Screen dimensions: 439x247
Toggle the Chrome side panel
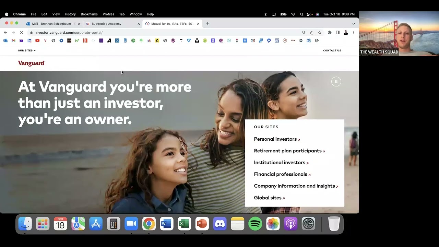pos(337,33)
